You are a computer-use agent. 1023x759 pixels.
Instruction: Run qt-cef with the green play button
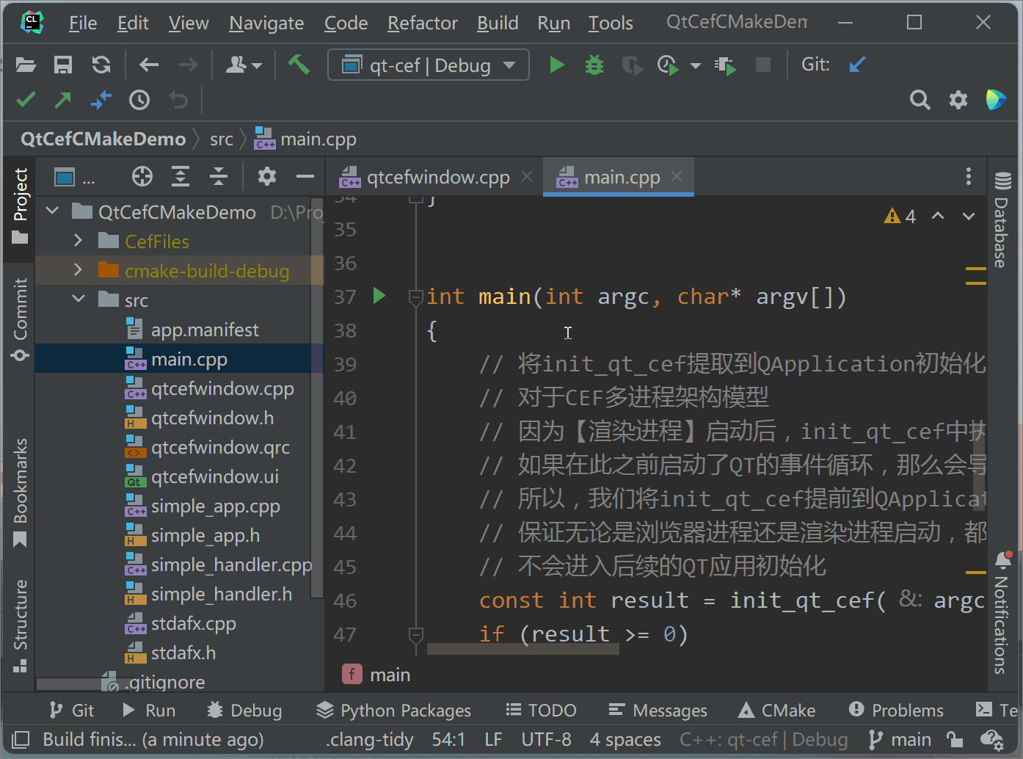click(x=557, y=65)
